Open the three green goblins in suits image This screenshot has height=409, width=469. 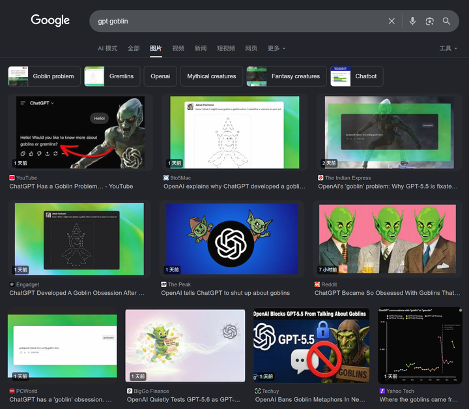pos(388,239)
